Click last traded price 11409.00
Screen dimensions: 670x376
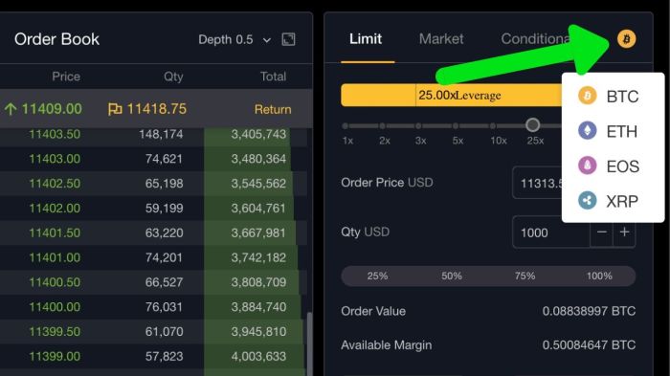click(x=52, y=109)
